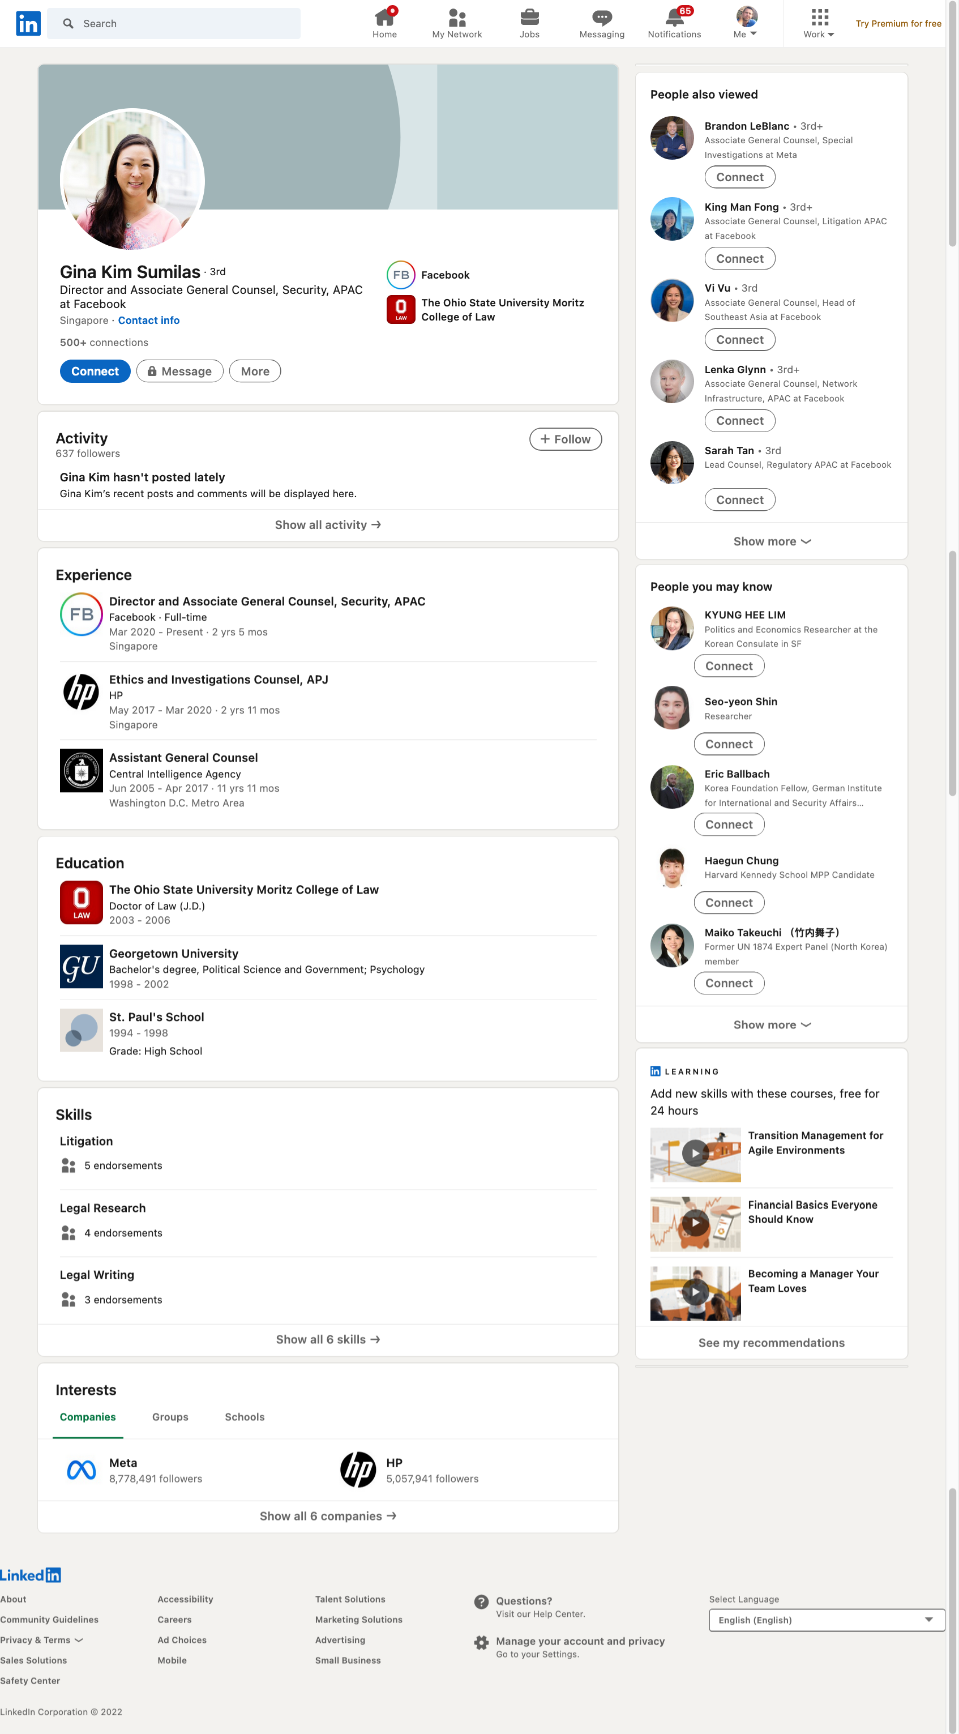The width and height of the screenshot is (959, 1734).
Task: Switch to the Schools interests tab
Action: click(x=245, y=1417)
